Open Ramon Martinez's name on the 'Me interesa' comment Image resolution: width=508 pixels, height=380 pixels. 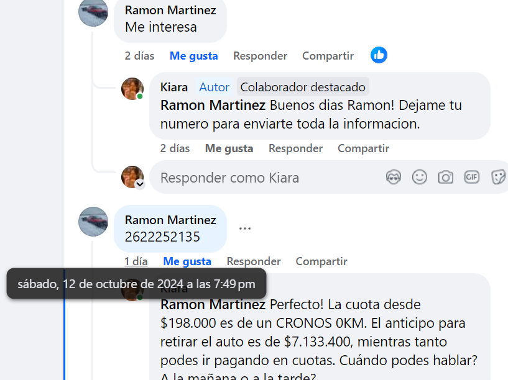[170, 11]
